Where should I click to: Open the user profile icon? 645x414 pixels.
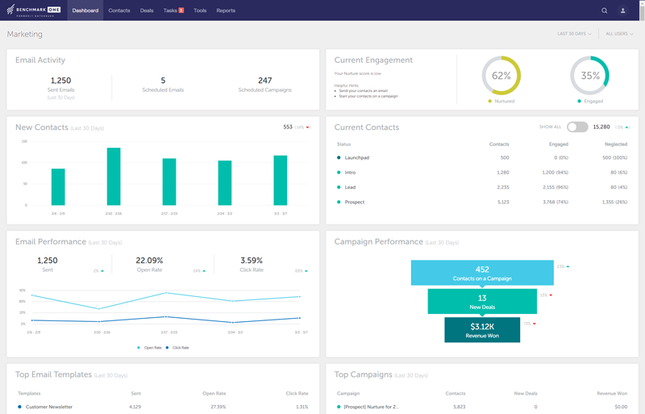coord(623,10)
